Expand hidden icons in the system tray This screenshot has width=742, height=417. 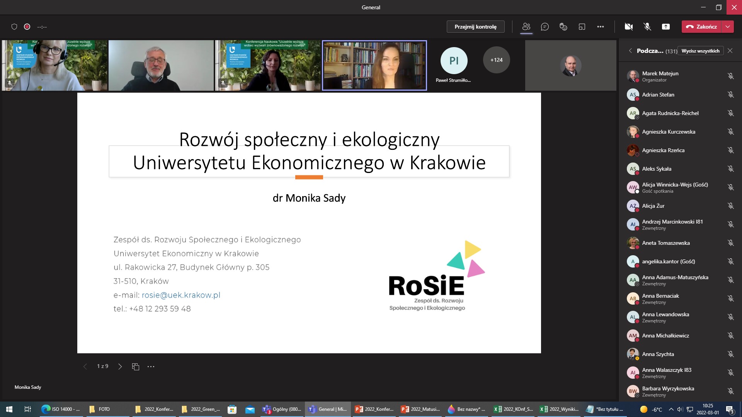tap(671, 409)
